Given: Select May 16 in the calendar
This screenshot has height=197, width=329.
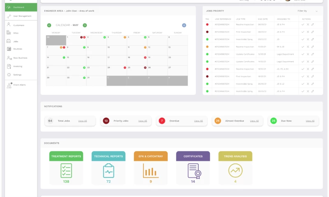Looking at the screenshot, I should point(97,60).
